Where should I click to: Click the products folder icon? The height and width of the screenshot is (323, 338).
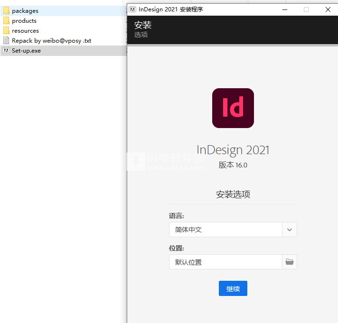pyautogui.click(x=6, y=21)
